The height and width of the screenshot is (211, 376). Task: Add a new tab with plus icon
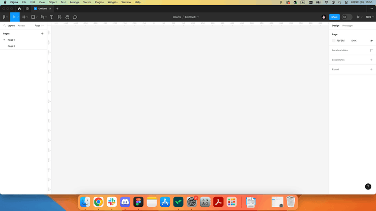[57, 8]
